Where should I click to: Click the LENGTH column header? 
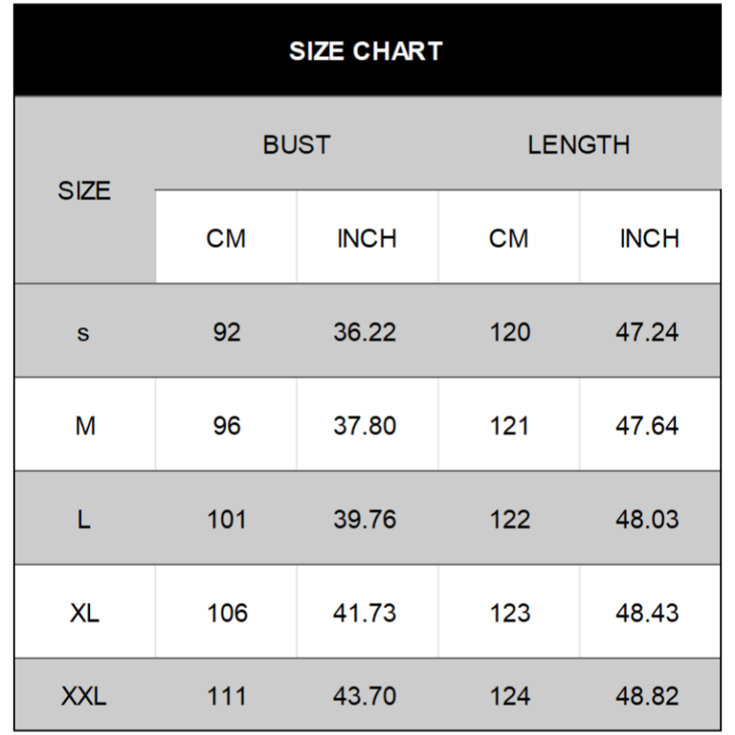click(x=579, y=144)
